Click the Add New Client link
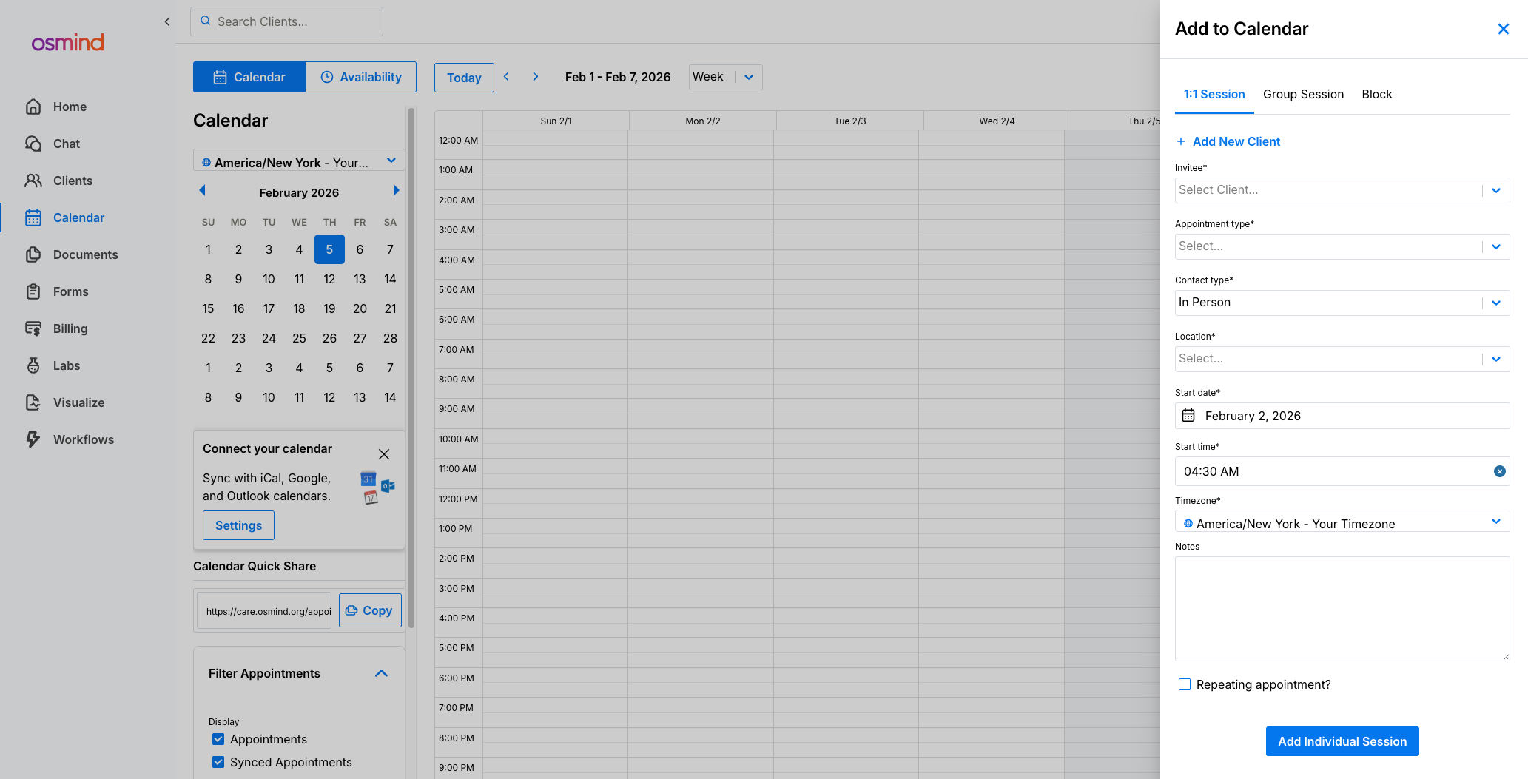This screenshot has width=1528, height=779. tap(1236, 141)
